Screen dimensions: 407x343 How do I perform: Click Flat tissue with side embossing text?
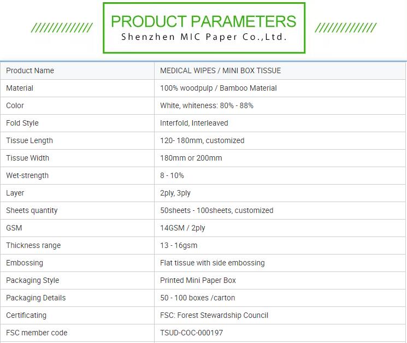tap(213, 263)
